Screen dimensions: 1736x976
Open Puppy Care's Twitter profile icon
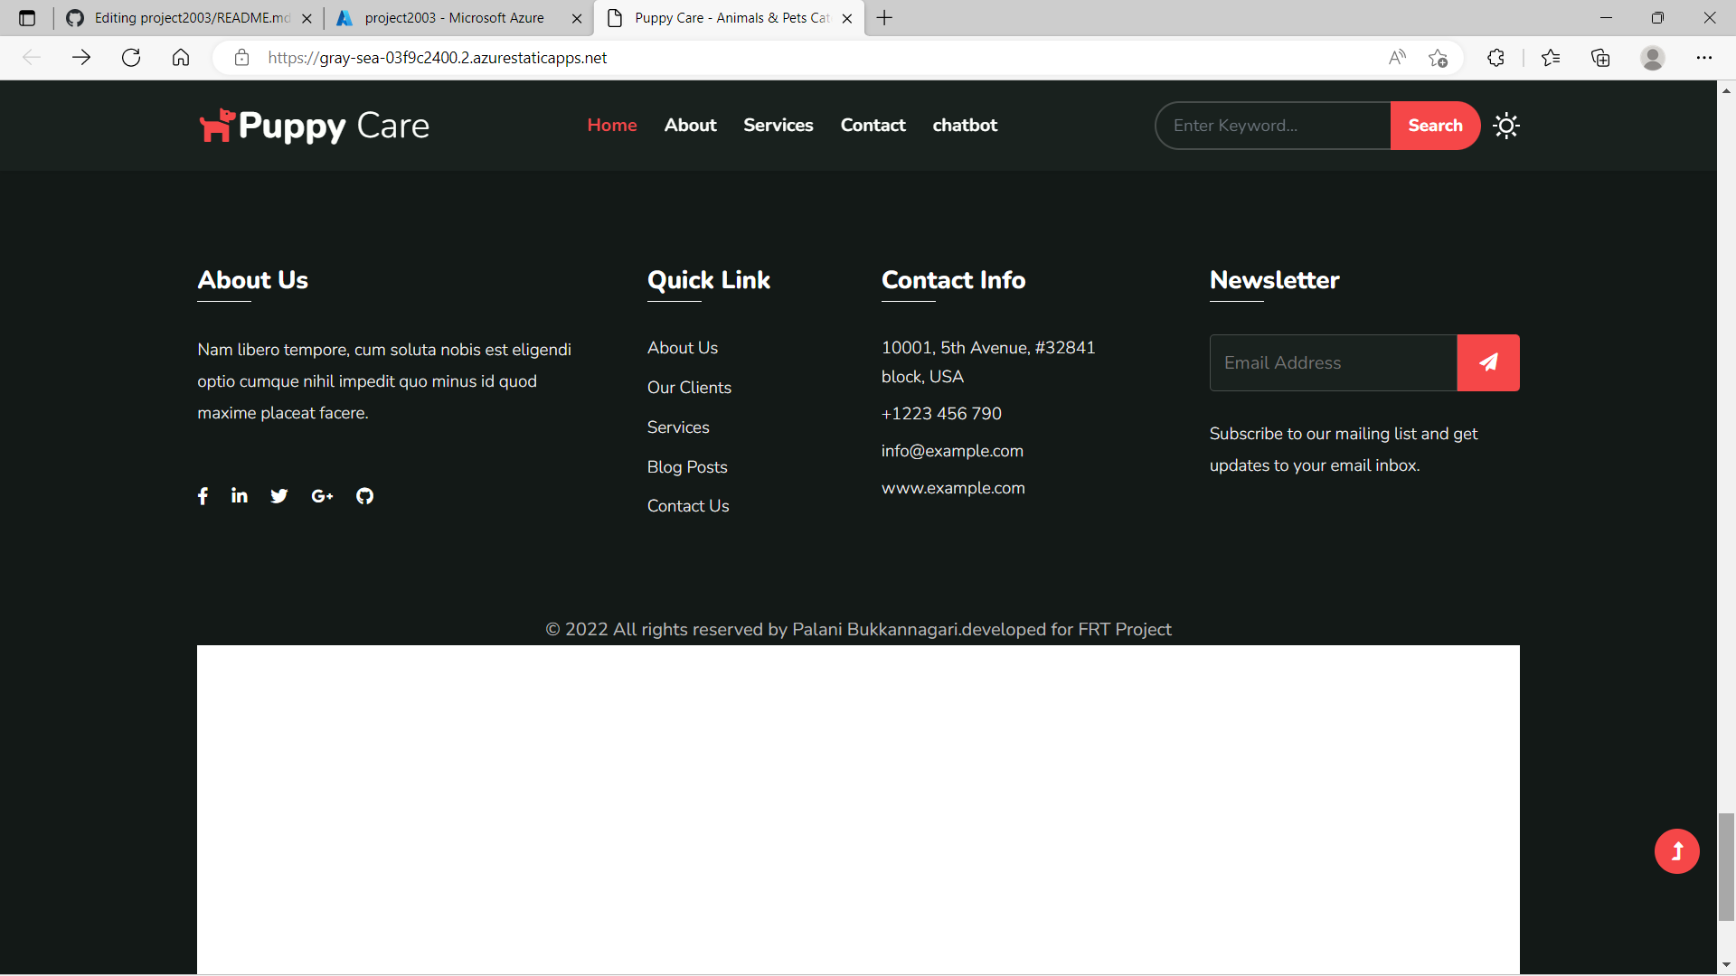tap(278, 495)
